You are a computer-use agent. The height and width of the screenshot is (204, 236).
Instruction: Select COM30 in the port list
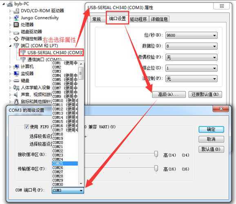(65, 184)
